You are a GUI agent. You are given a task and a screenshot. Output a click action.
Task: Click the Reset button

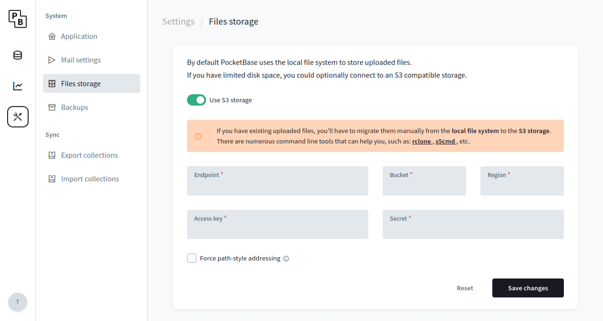[x=465, y=288]
